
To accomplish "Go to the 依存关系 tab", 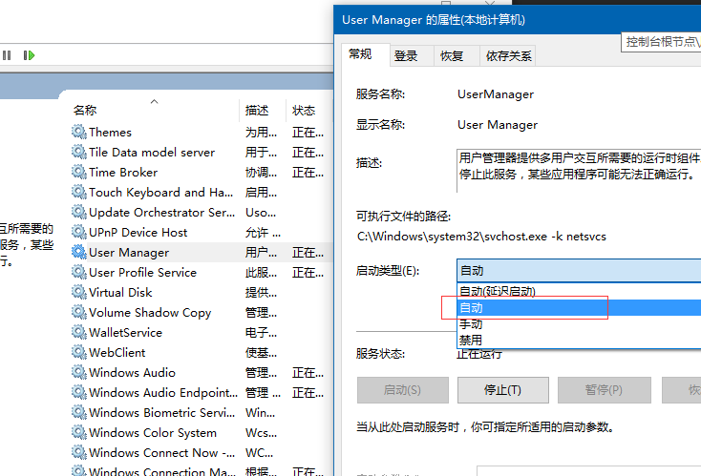I will 508,56.
